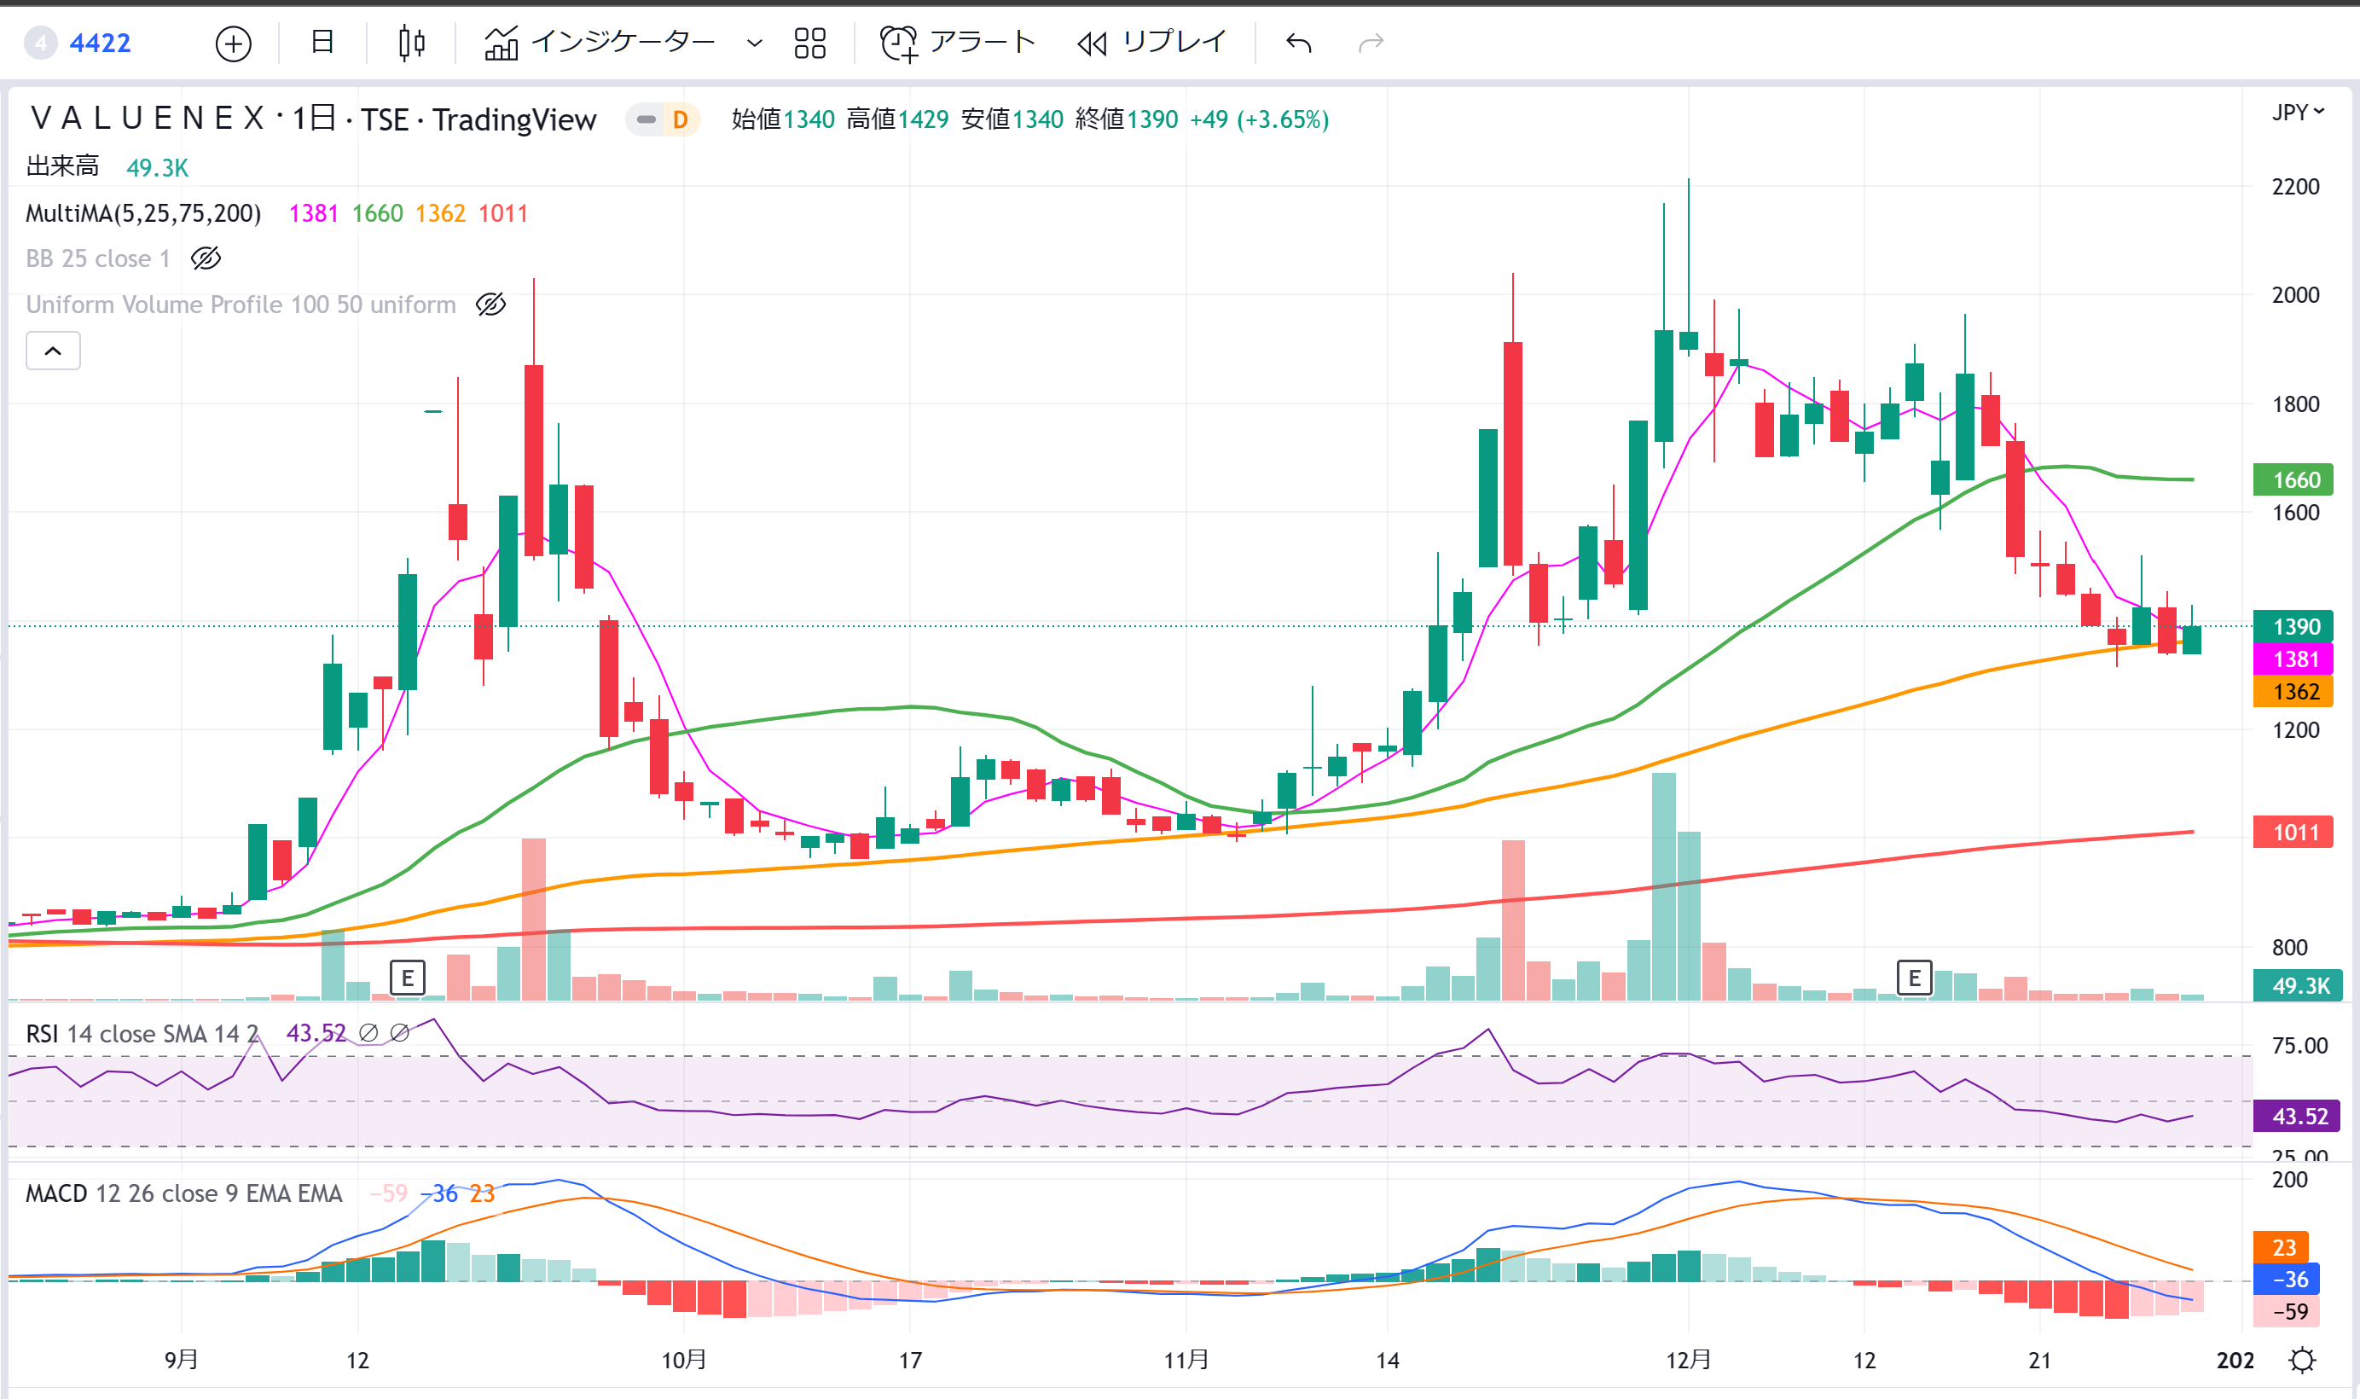The width and height of the screenshot is (2360, 1399).
Task: Click the 2000 price axis label
Action: (x=2296, y=295)
